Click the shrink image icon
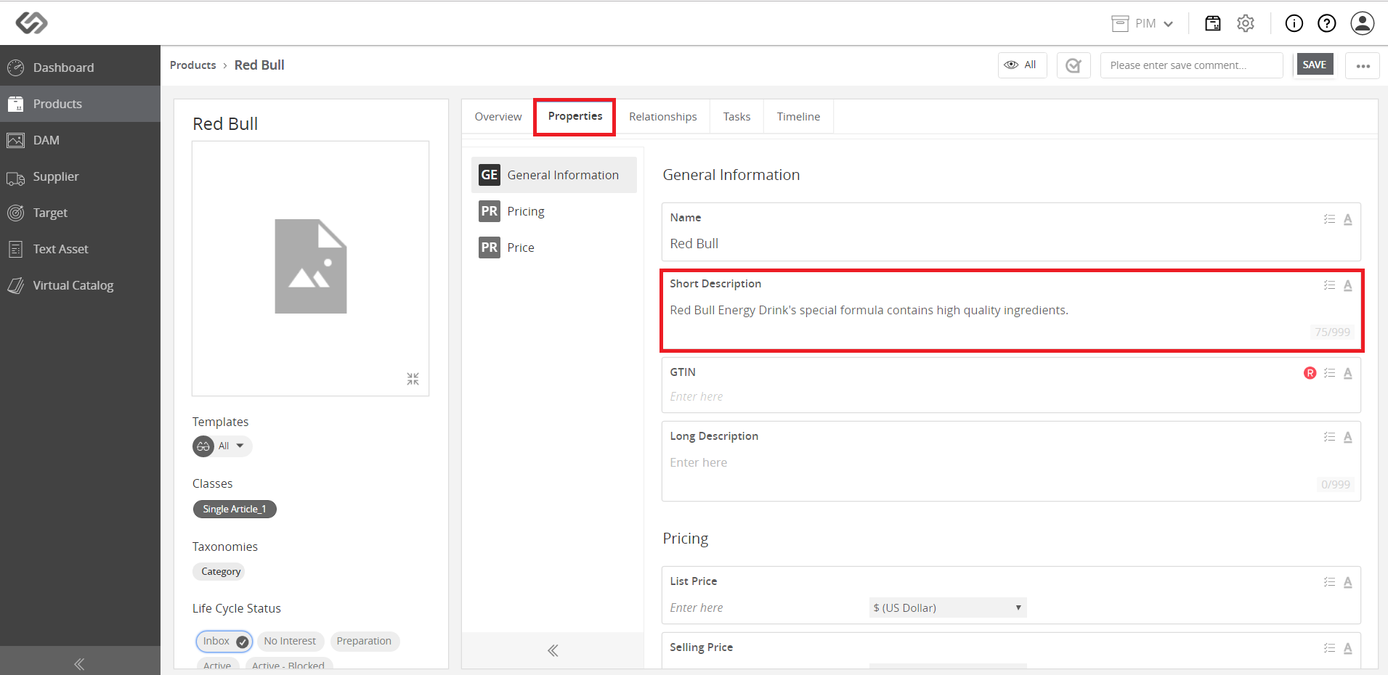The height and width of the screenshot is (675, 1388). pyautogui.click(x=413, y=379)
